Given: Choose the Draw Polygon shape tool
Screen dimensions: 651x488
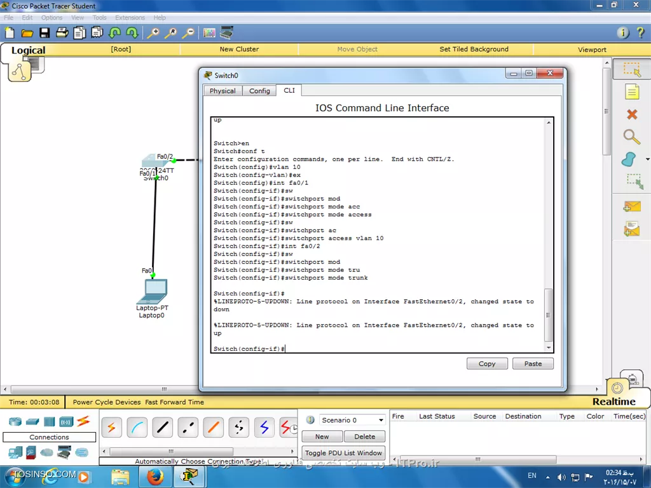Looking at the screenshot, I should pyautogui.click(x=629, y=159).
